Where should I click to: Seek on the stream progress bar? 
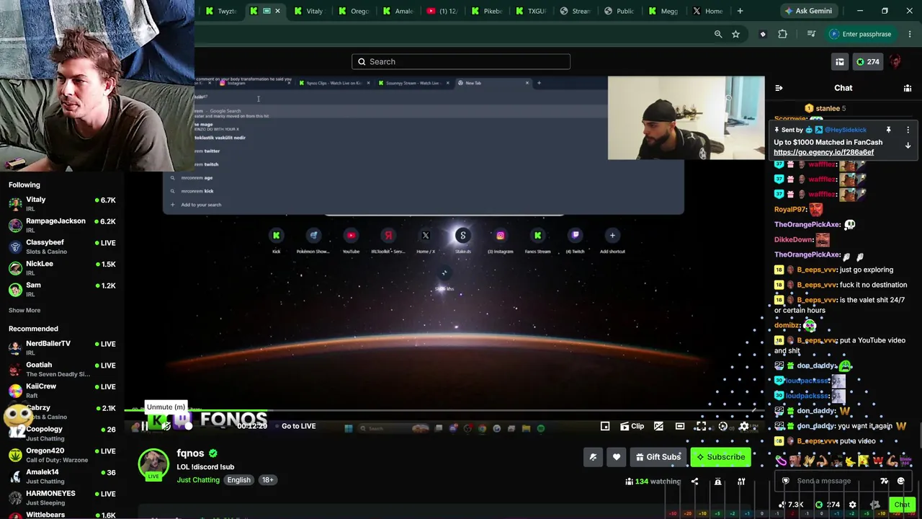(443, 410)
